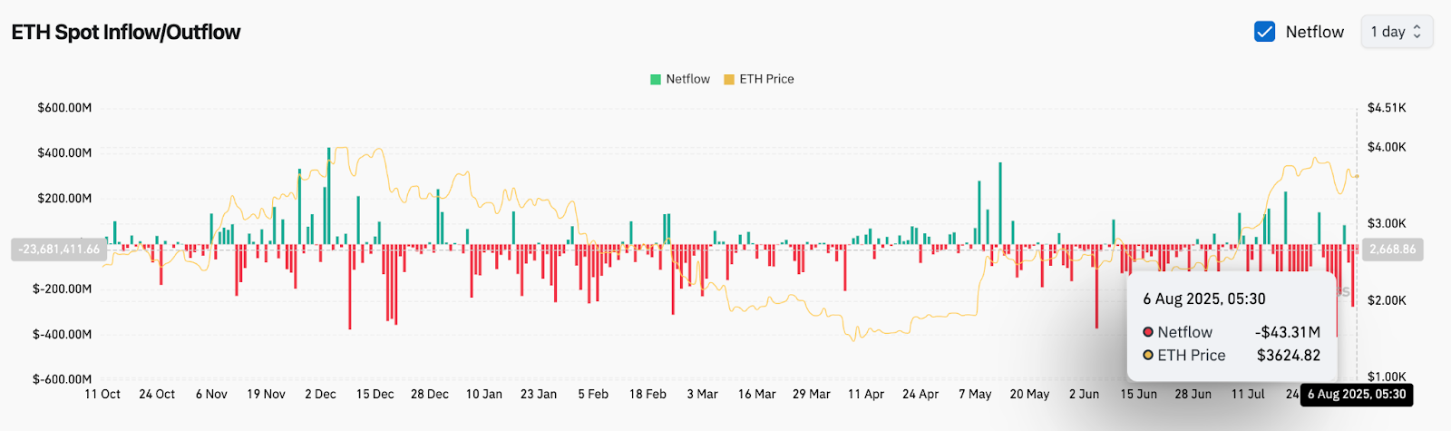Click the "ETH Spot Inflow/Outflow" chart title
Screen dimensions: 1451x431
pyautogui.click(x=126, y=33)
